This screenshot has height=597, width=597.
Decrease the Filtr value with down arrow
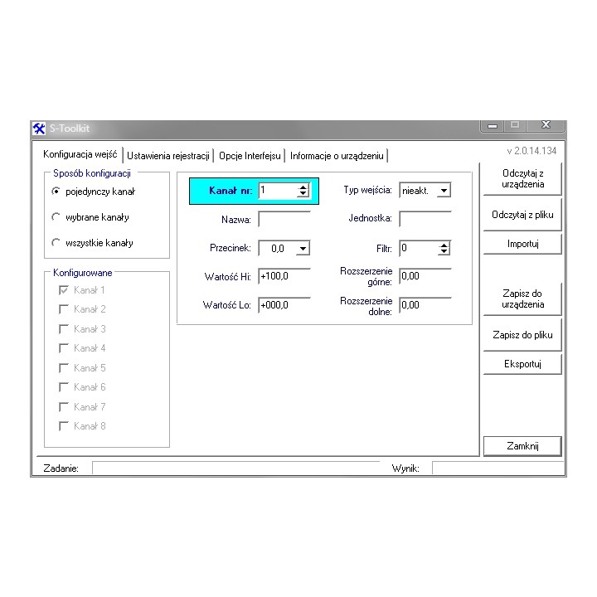point(444,252)
